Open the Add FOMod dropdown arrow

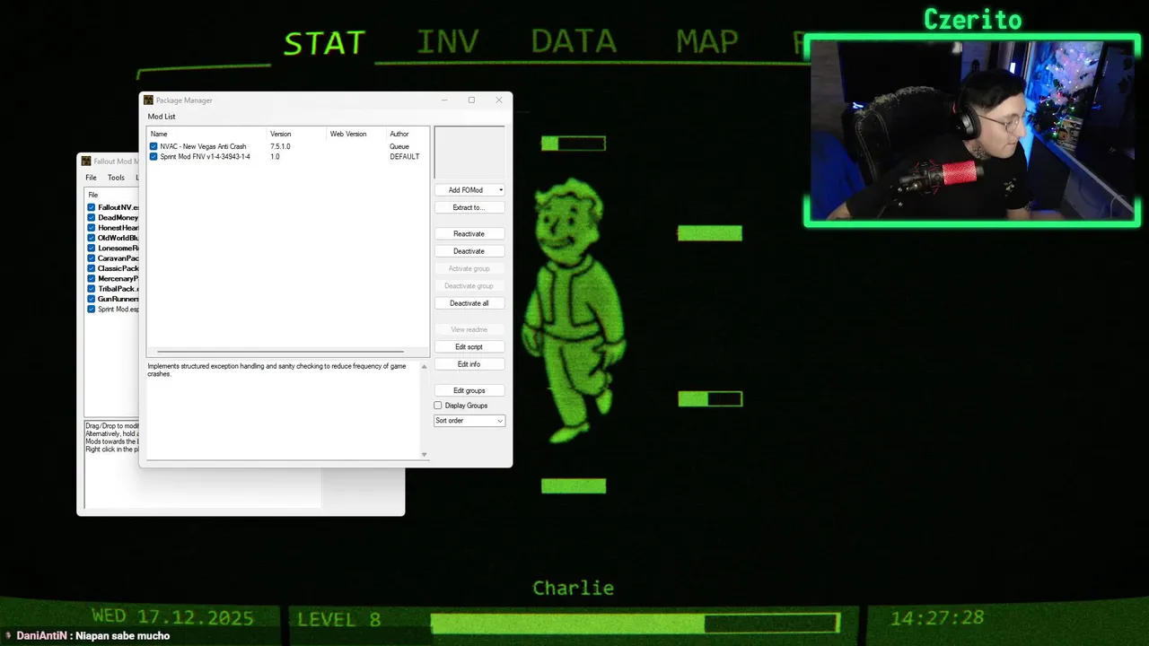pyautogui.click(x=500, y=190)
